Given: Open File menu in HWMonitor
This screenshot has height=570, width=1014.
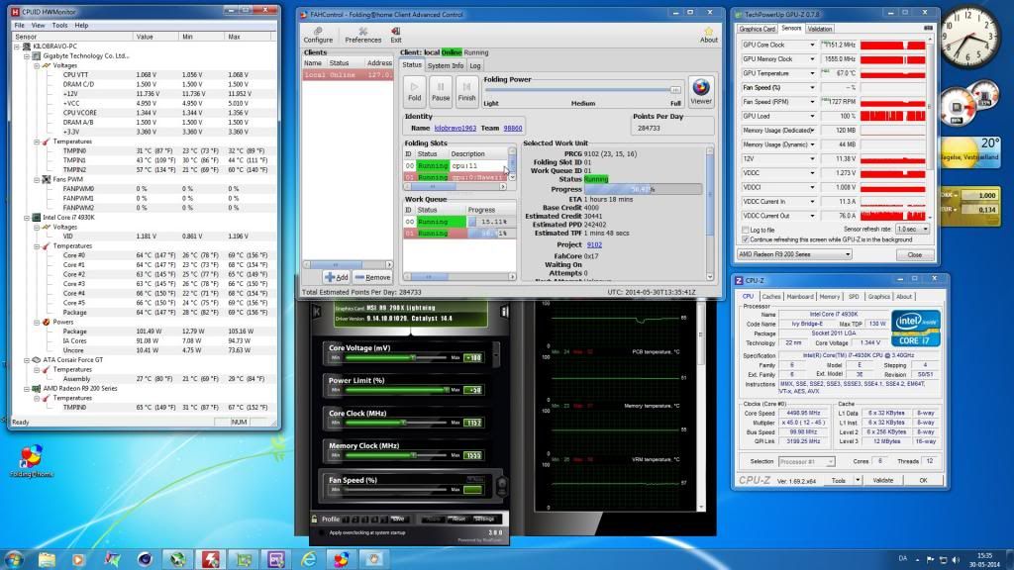Looking at the screenshot, I should click(20, 25).
